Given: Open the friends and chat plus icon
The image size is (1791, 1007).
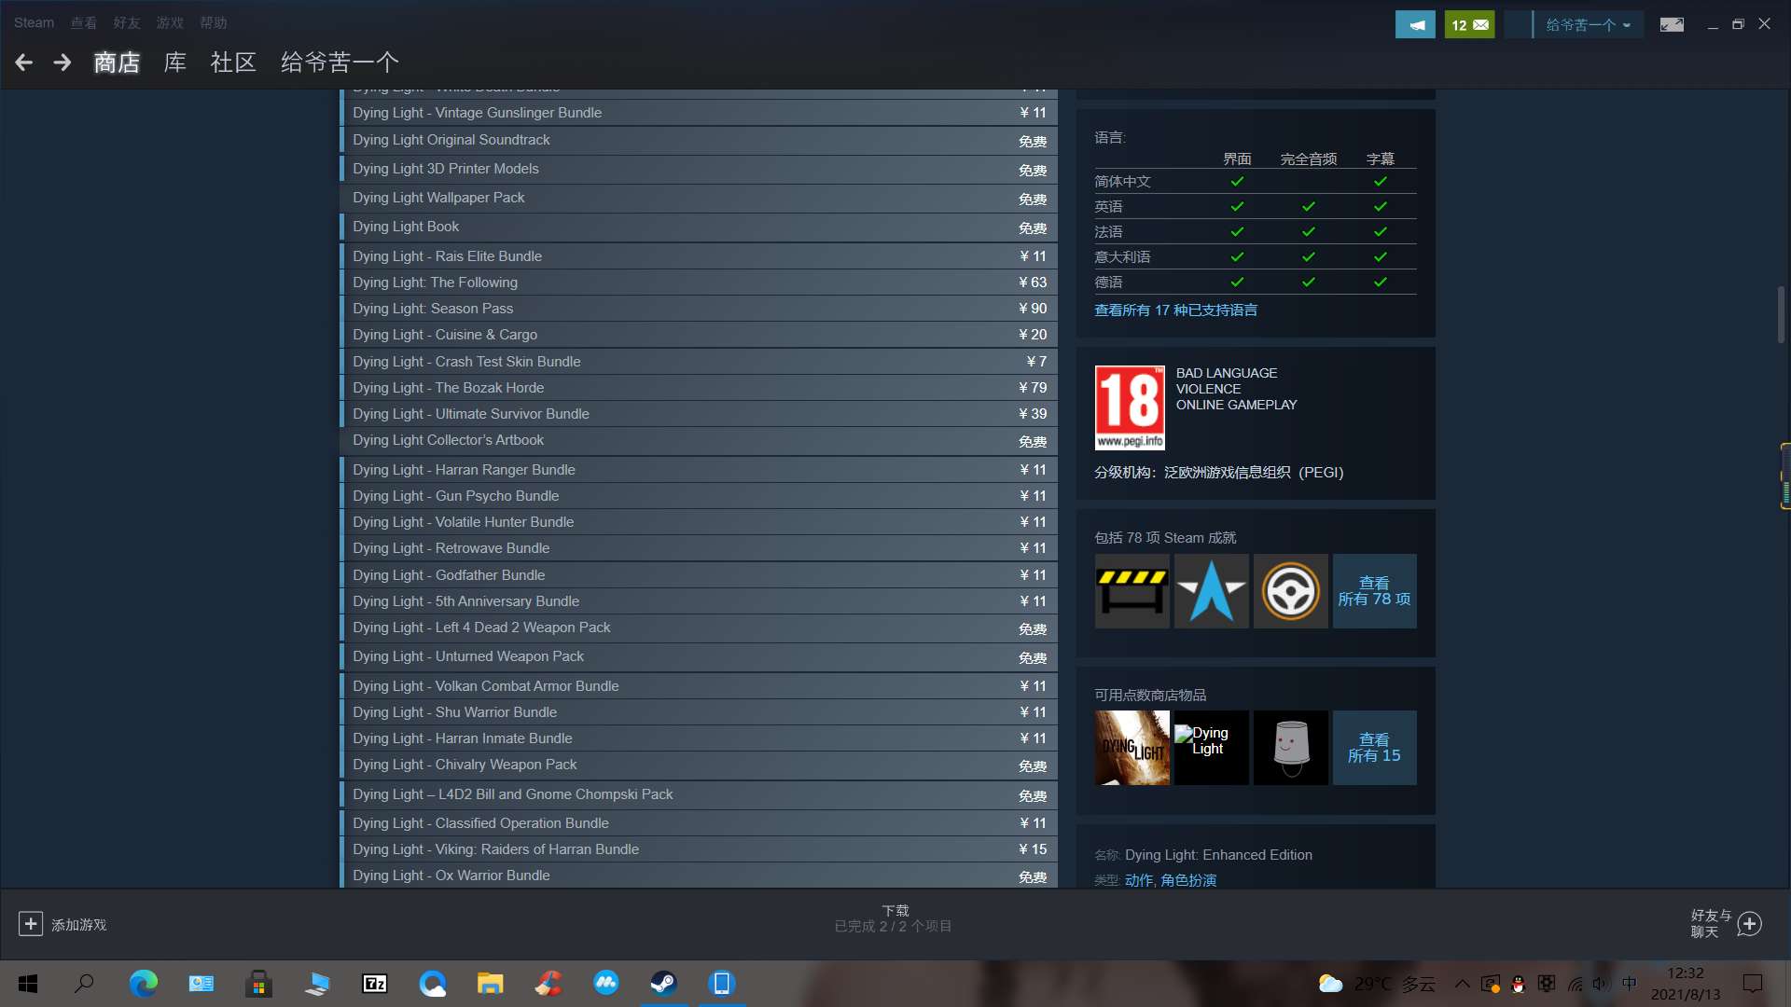Looking at the screenshot, I should [x=1750, y=924].
